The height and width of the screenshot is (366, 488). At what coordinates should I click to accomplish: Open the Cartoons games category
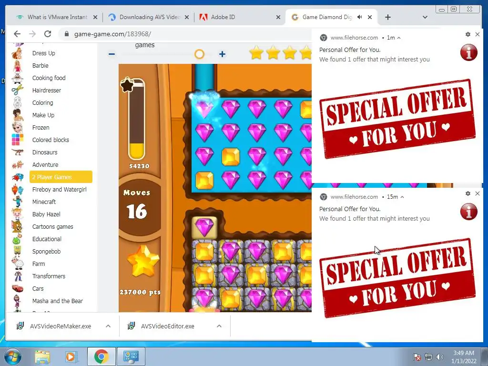point(52,226)
